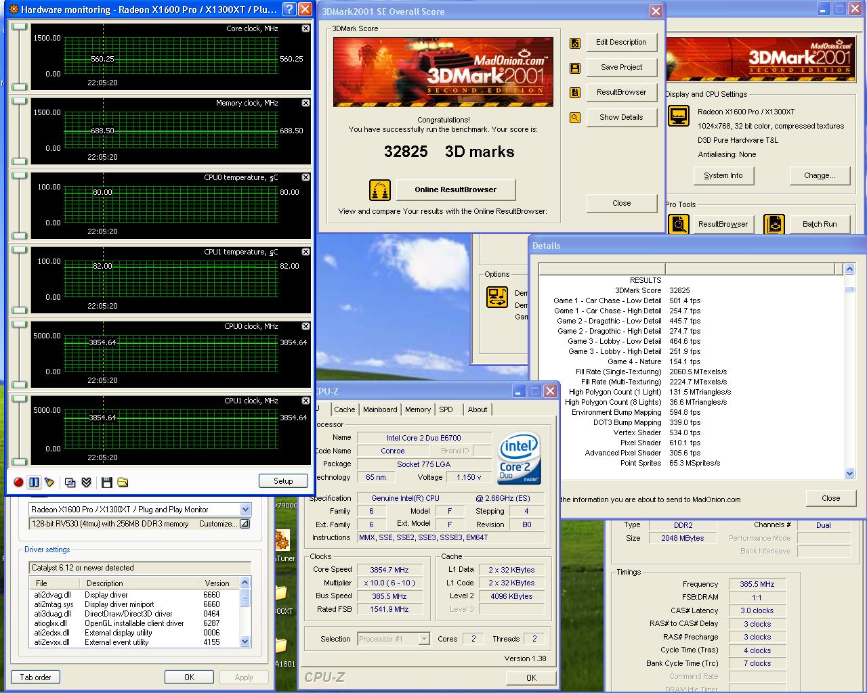Click the ResultBrowser icon in score dialog

tap(575, 93)
